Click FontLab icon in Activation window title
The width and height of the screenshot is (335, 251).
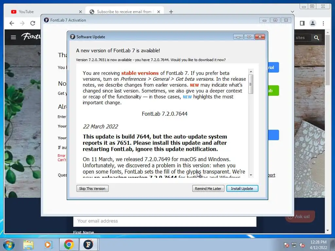(x=46, y=20)
